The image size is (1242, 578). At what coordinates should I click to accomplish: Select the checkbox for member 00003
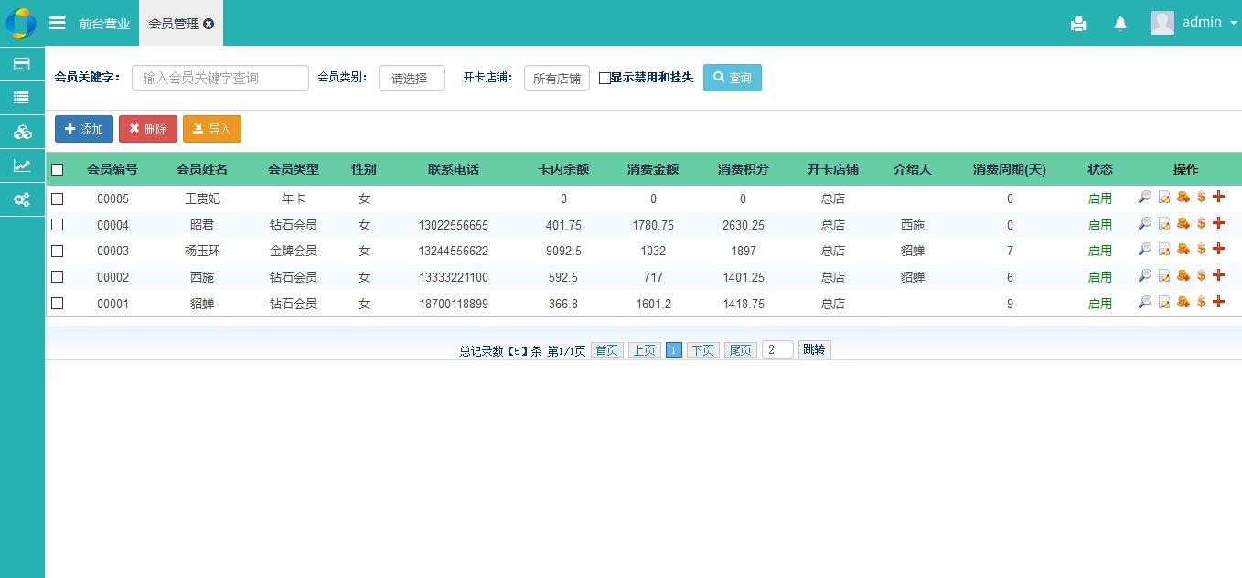(x=58, y=251)
